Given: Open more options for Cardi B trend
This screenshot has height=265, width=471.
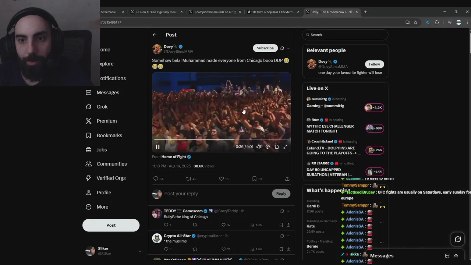Looking at the screenshot, I should [382, 202].
